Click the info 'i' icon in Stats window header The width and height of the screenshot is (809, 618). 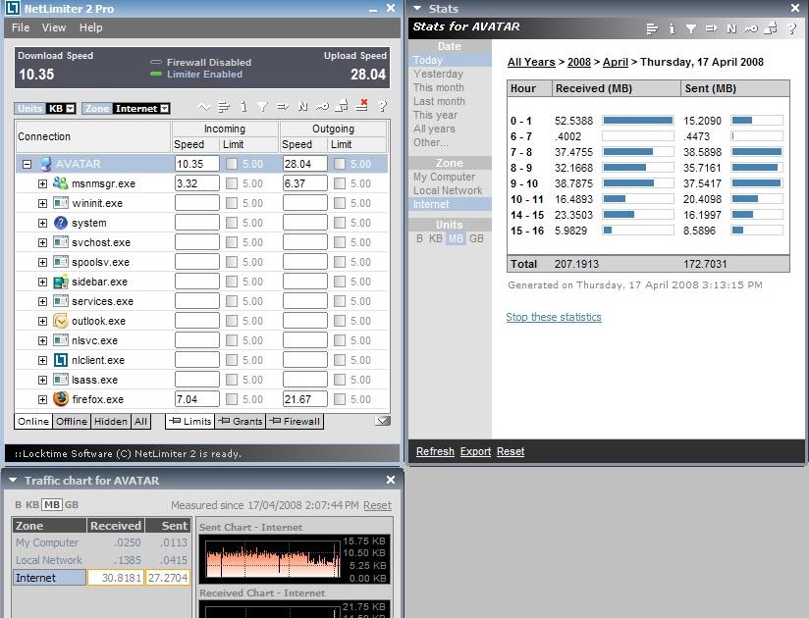(x=672, y=28)
